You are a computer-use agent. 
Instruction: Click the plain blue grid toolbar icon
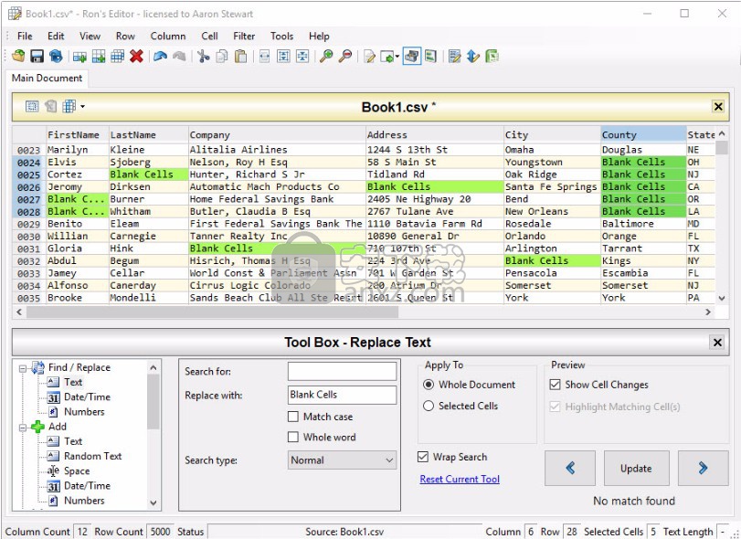[x=117, y=57]
